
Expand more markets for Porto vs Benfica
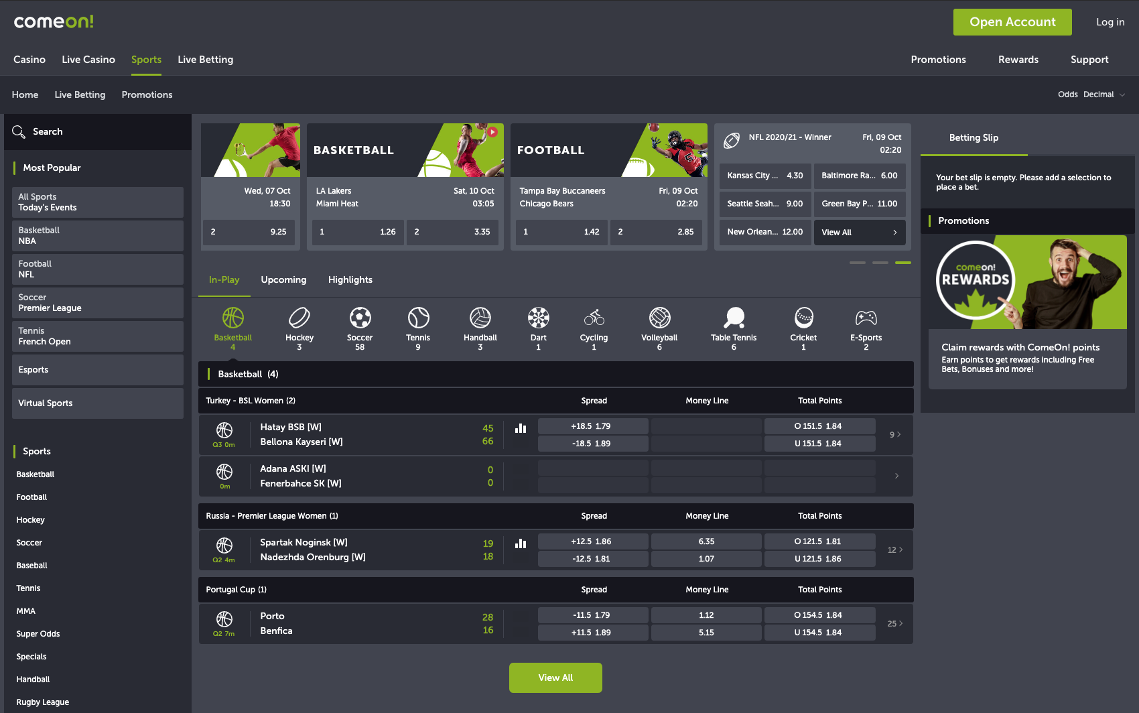click(895, 624)
